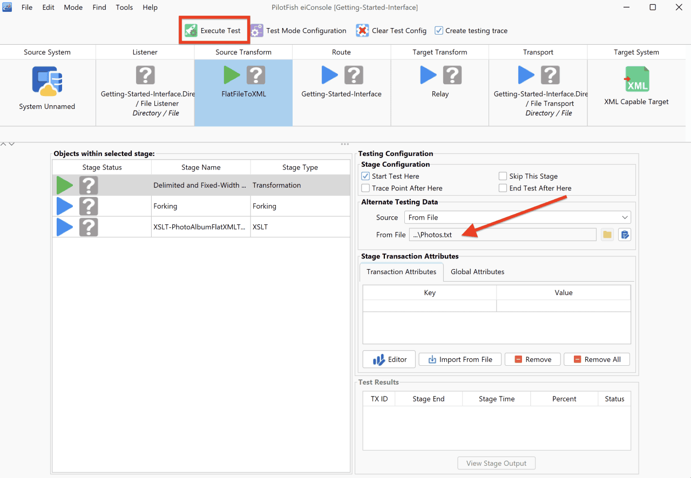Collapse the top panel with up arrow
The height and width of the screenshot is (478, 691).
pyautogui.click(x=3, y=144)
